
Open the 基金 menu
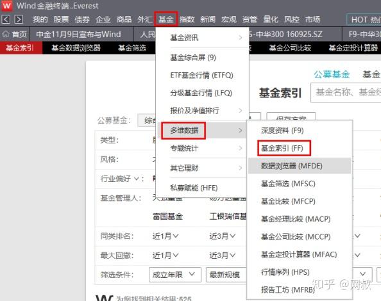[165, 19]
